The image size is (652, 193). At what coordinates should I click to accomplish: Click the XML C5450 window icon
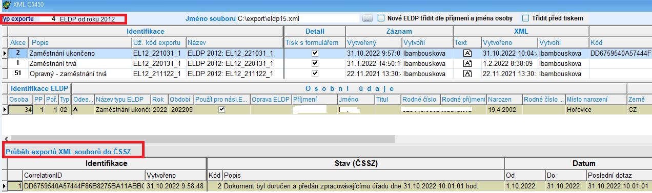(x=6, y=5)
